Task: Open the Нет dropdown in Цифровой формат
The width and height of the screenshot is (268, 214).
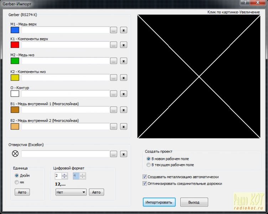Action: coord(71,192)
